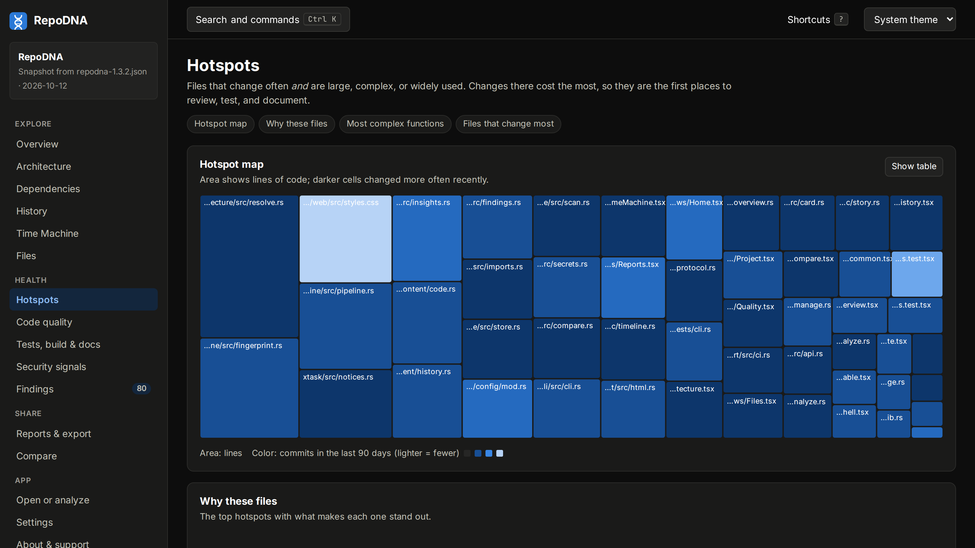Open the System theme dropdown
This screenshot has height=548, width=975.
[x=910, y=19]
